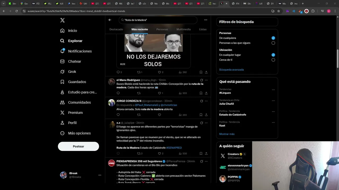The height and width of the screenshot is (190, 339).
Task: Open browser extensions puzzle icon
Action: 313,11
